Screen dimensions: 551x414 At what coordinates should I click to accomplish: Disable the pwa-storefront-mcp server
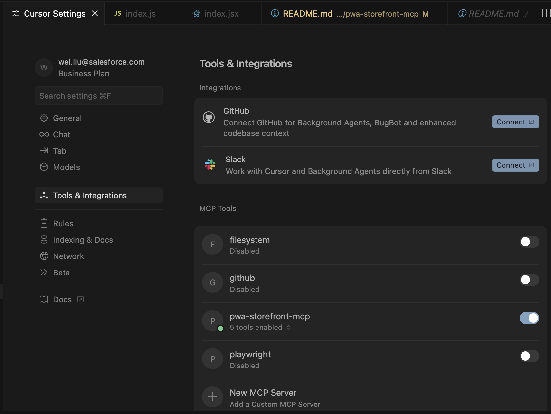tap(529, 318)
